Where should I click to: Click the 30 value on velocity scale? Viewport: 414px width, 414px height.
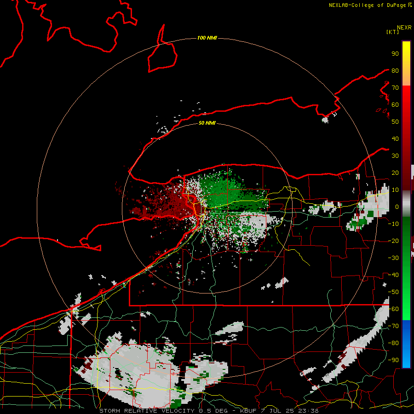coord(395,156)
